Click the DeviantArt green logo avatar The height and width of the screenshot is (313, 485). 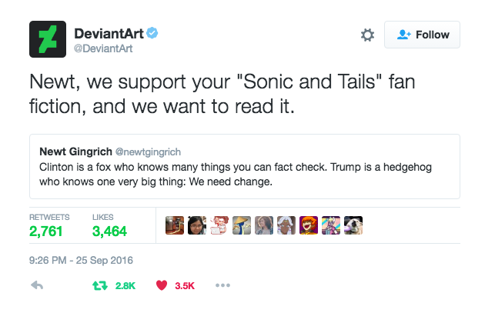click(x=48, y=38)
